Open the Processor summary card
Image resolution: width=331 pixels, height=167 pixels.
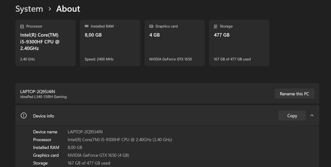click(x=46, y=43)
